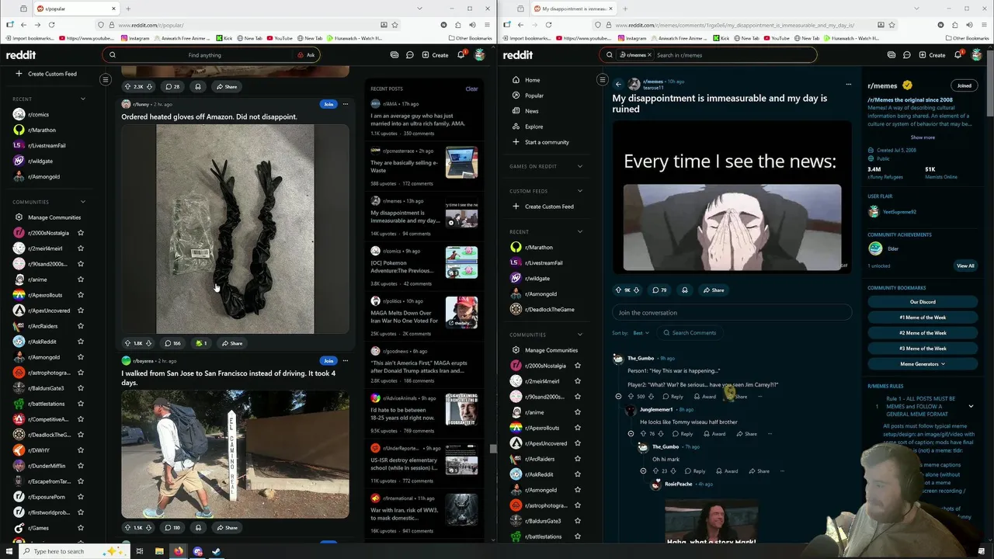Collapse the Recent section in left window
The height and width of the screenshot is (559, 994).
82,99
